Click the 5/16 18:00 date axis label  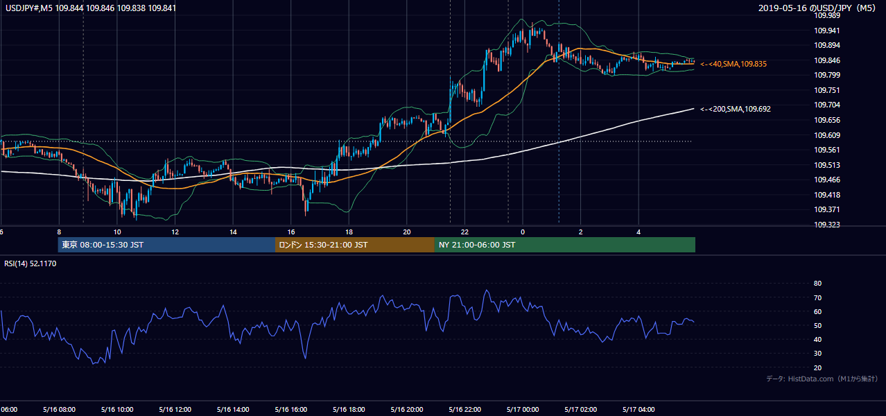pos(349,410)
